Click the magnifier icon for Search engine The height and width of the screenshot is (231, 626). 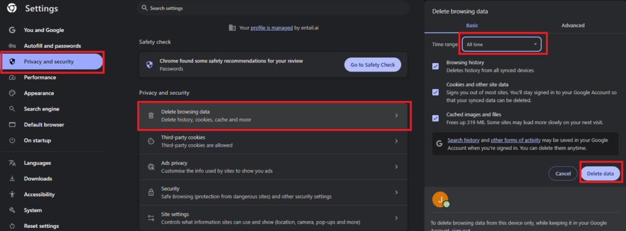click(x=12, y=109)
